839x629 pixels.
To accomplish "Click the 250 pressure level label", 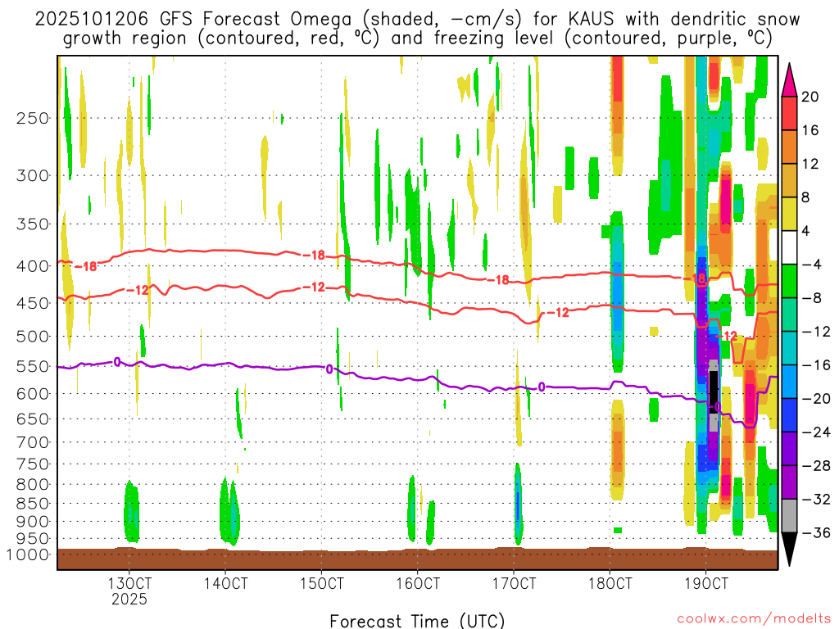I will (34, 118).
